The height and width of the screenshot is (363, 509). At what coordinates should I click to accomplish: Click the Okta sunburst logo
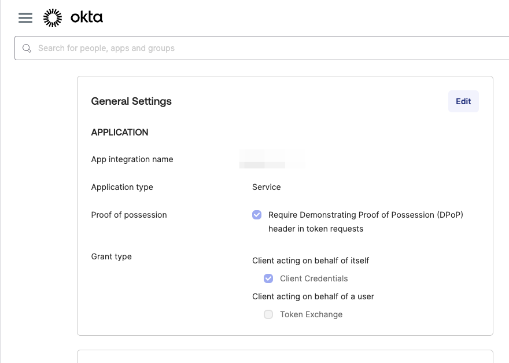tap(53, 18)
